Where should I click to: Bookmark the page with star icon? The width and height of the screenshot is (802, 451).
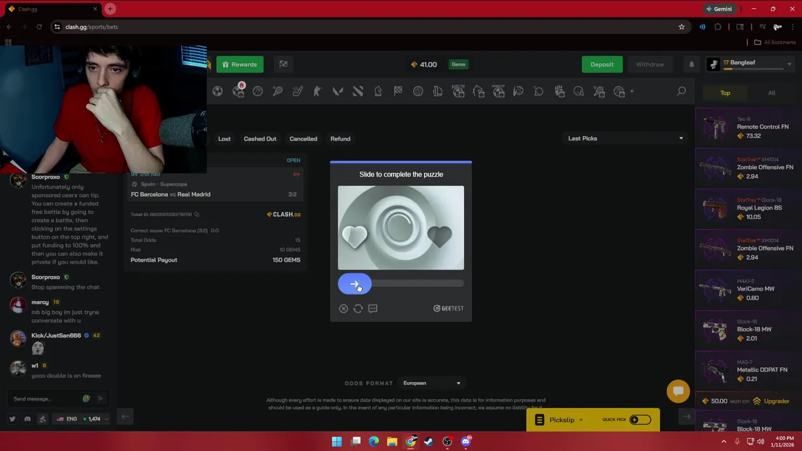coord(681,27)
